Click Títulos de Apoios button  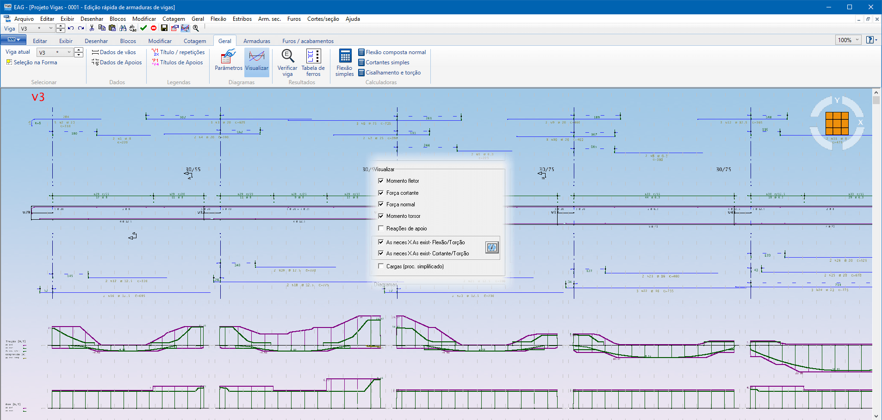click(x=177, y=62)
